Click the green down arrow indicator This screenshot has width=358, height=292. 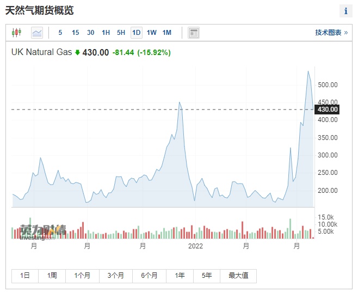77,53
